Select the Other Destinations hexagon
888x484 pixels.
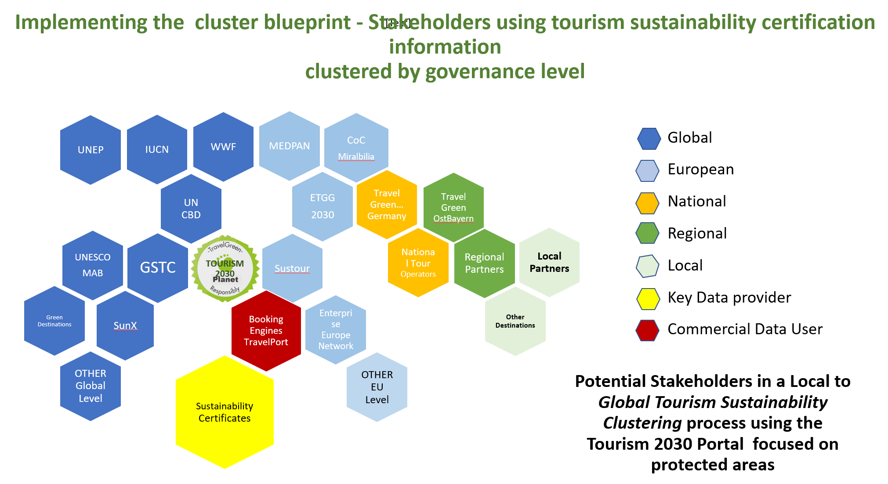(515, 321)
